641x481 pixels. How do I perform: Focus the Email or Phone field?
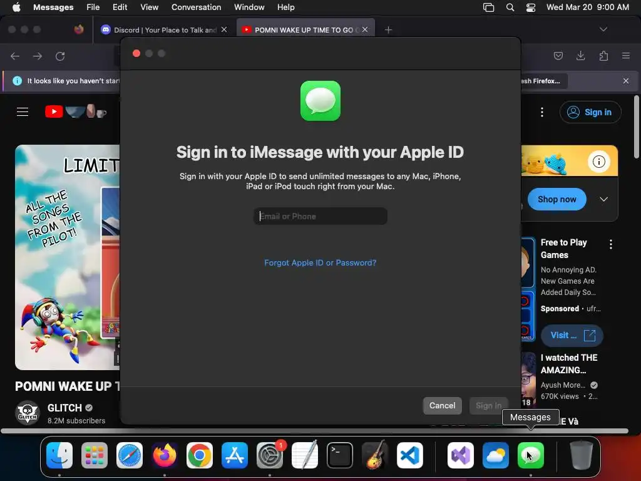[320, 216]
